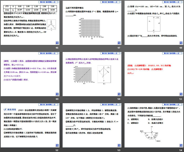Click the '跟踪训练' heading on slide 52
Viewport: 184px width, 152px height.
(10, 109)
